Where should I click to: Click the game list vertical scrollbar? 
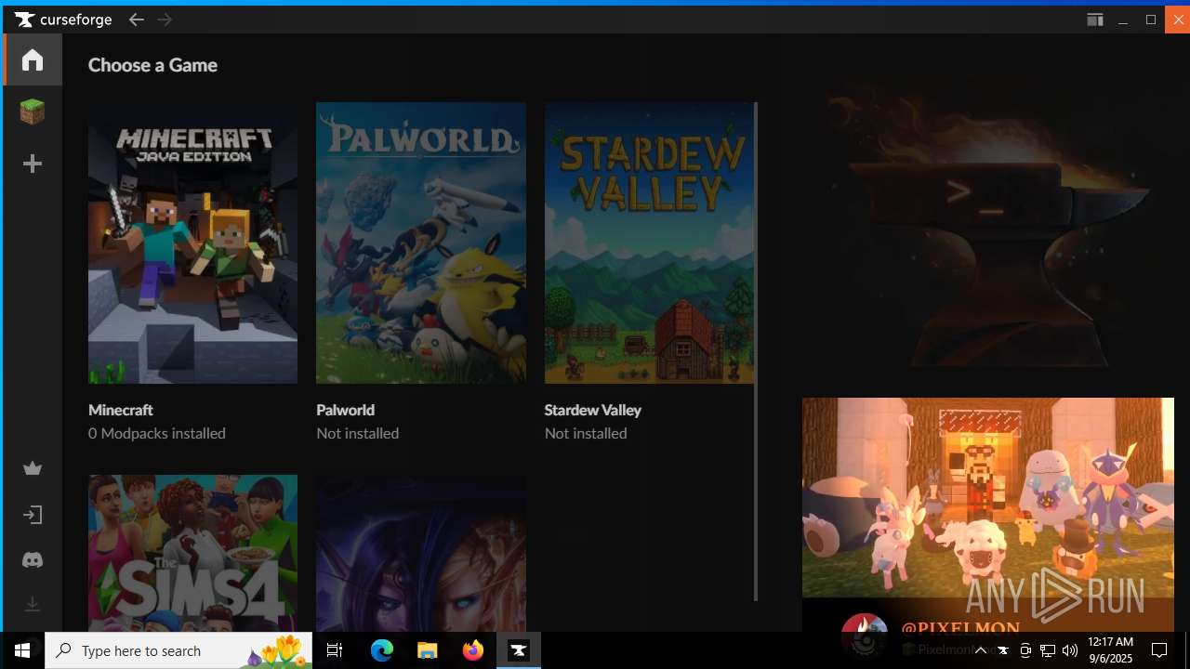pos(756,351)
